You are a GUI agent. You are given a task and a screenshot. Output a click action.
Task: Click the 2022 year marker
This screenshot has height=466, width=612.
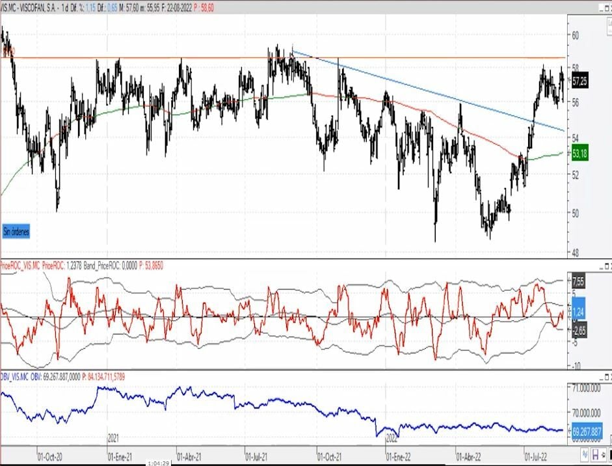(392, 439)
